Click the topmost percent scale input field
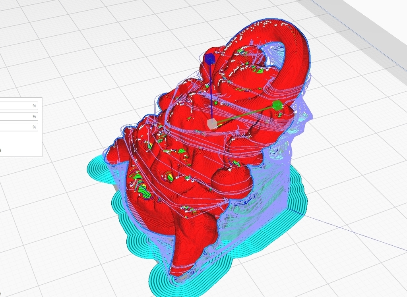 (19, 106)
